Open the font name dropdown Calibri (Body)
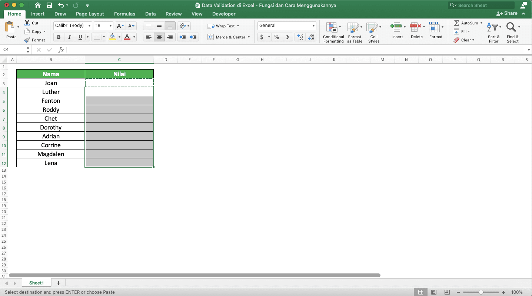Screen dimensions: 532x296 89,26
